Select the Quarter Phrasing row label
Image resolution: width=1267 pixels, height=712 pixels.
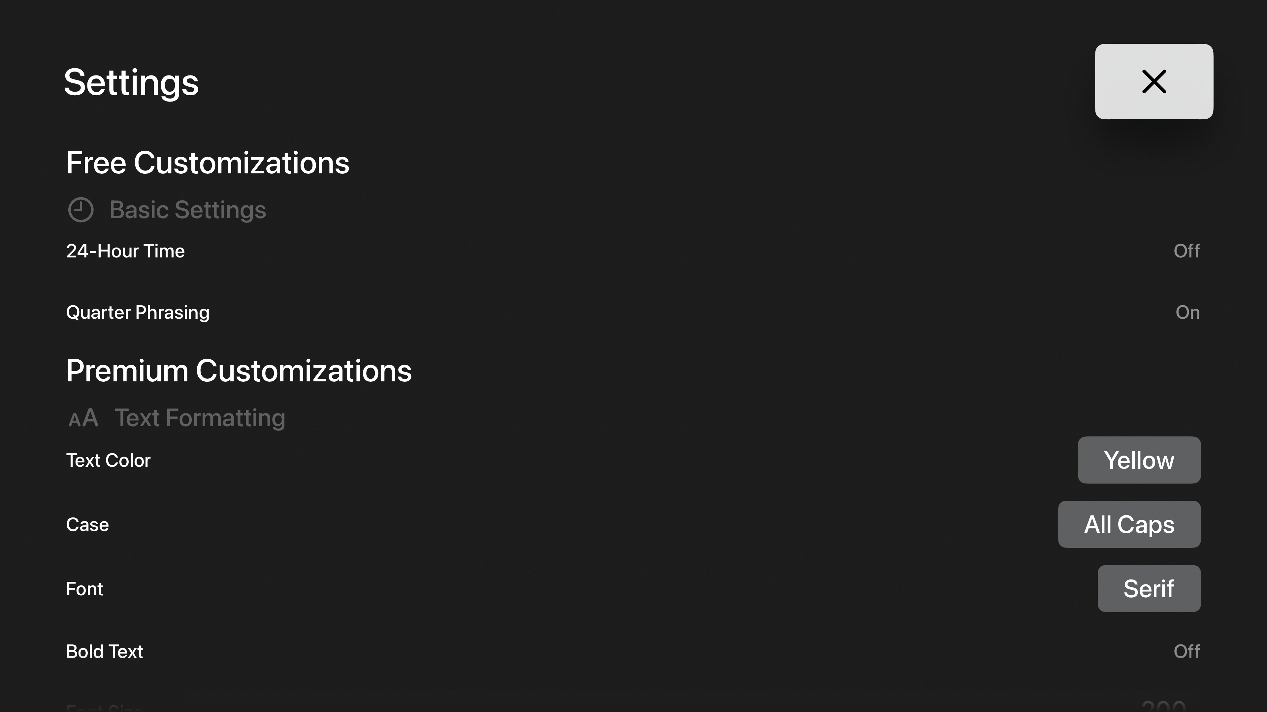click(138, 312)
